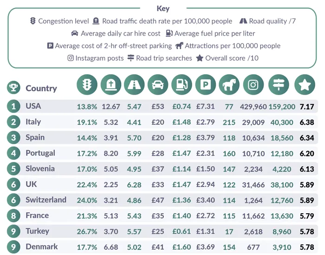
Task: Click the Instagram posts column header icon
Action: click(253, 85)
